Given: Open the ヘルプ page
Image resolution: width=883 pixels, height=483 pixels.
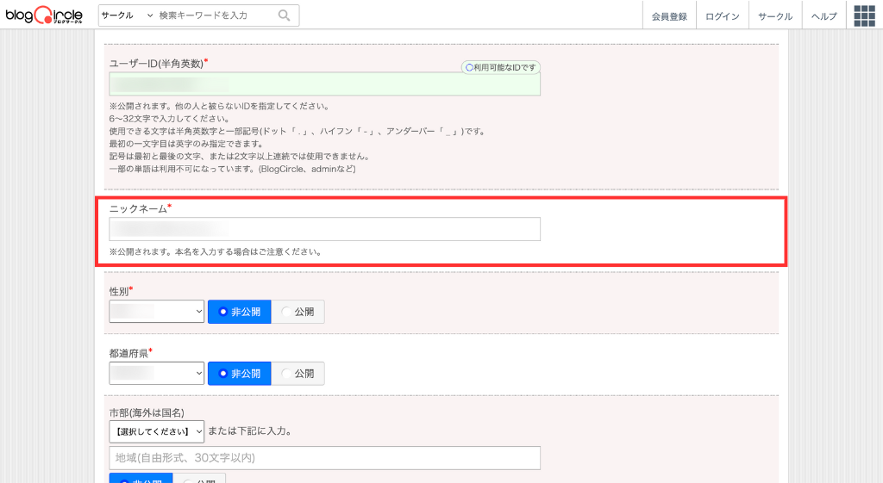Looking at the screenshot, I should click(824, 16).
